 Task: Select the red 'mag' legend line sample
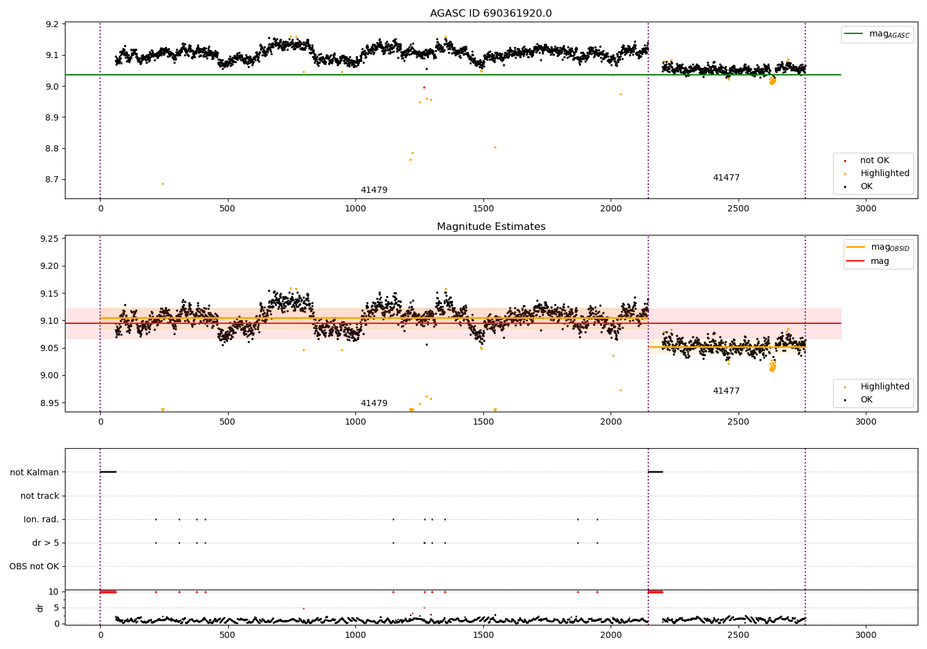856,261
